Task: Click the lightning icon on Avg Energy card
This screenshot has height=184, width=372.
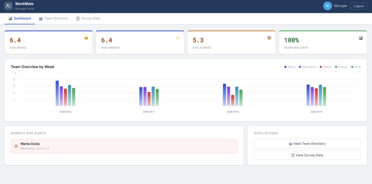Action: click(178, 38)
